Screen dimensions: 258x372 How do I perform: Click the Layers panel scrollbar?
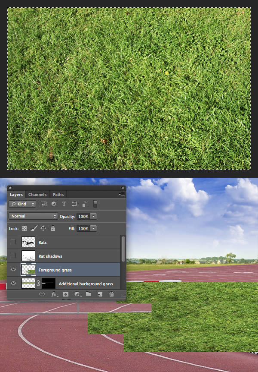(x=123, y=249)
